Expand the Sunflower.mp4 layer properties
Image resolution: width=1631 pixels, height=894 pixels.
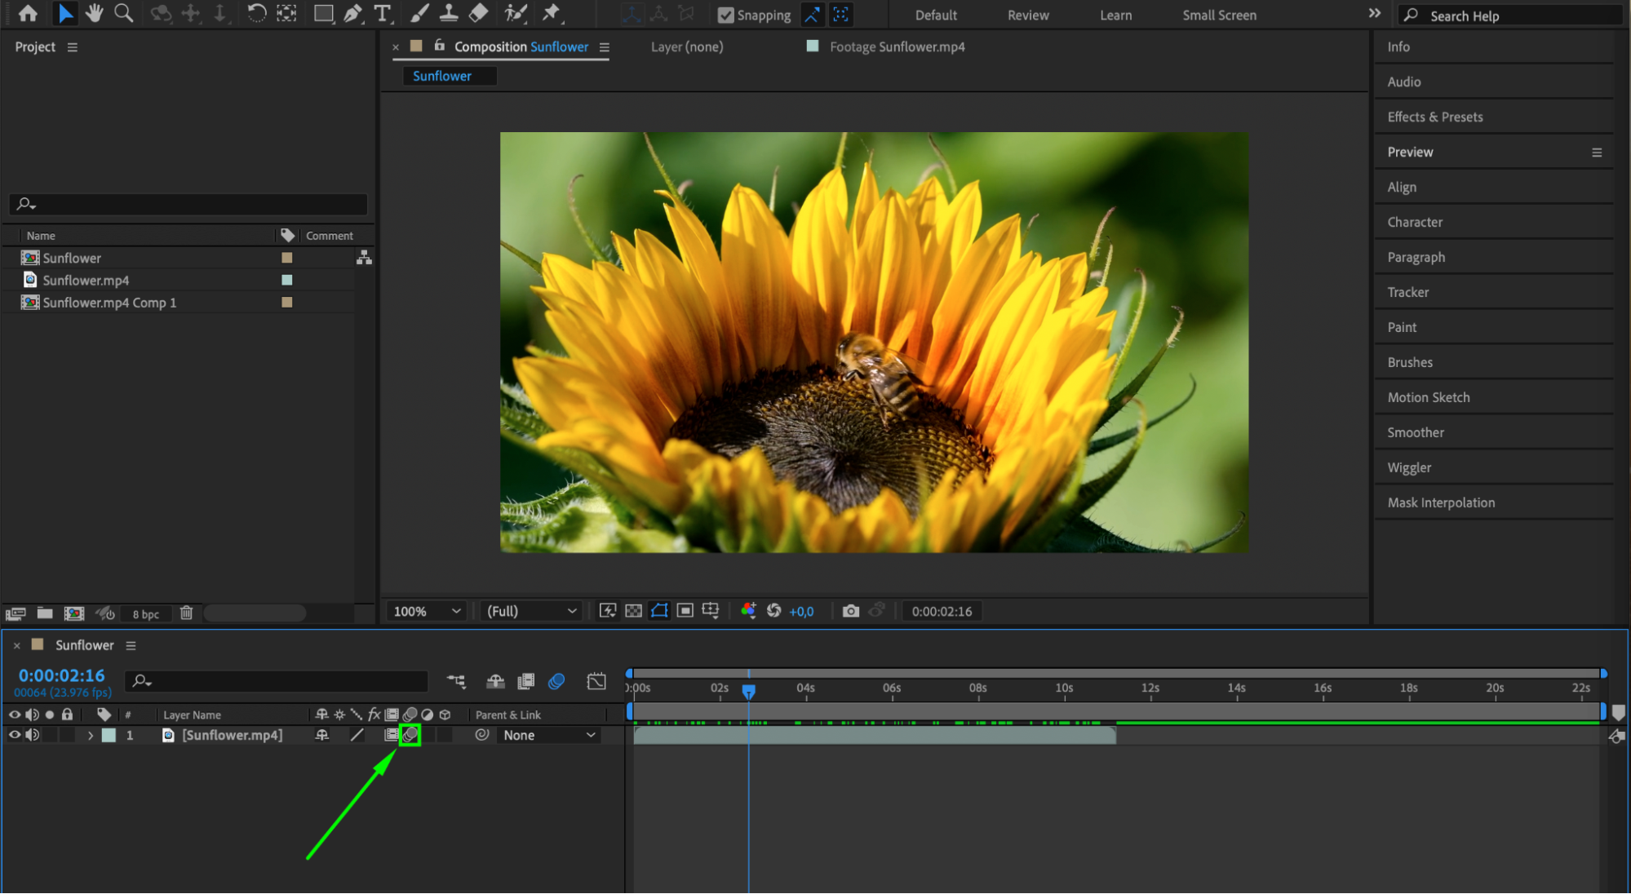pyautogui.click(x=90, y=736)
